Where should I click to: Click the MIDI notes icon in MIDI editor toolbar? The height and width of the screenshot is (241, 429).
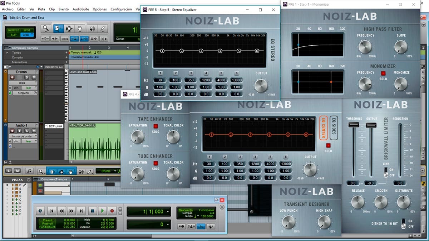pos(29,171)
